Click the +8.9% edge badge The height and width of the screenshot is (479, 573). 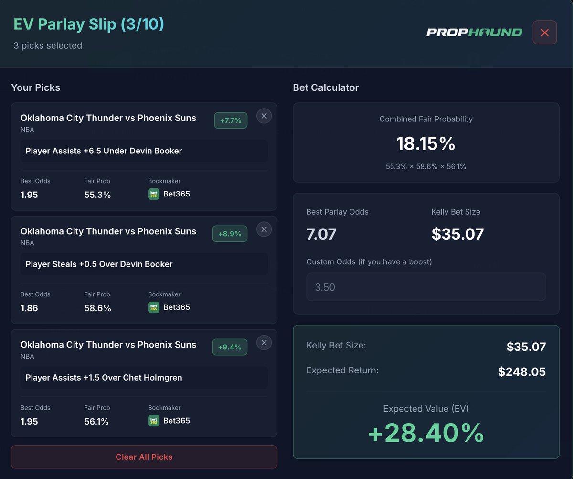(x=230, y=234)
